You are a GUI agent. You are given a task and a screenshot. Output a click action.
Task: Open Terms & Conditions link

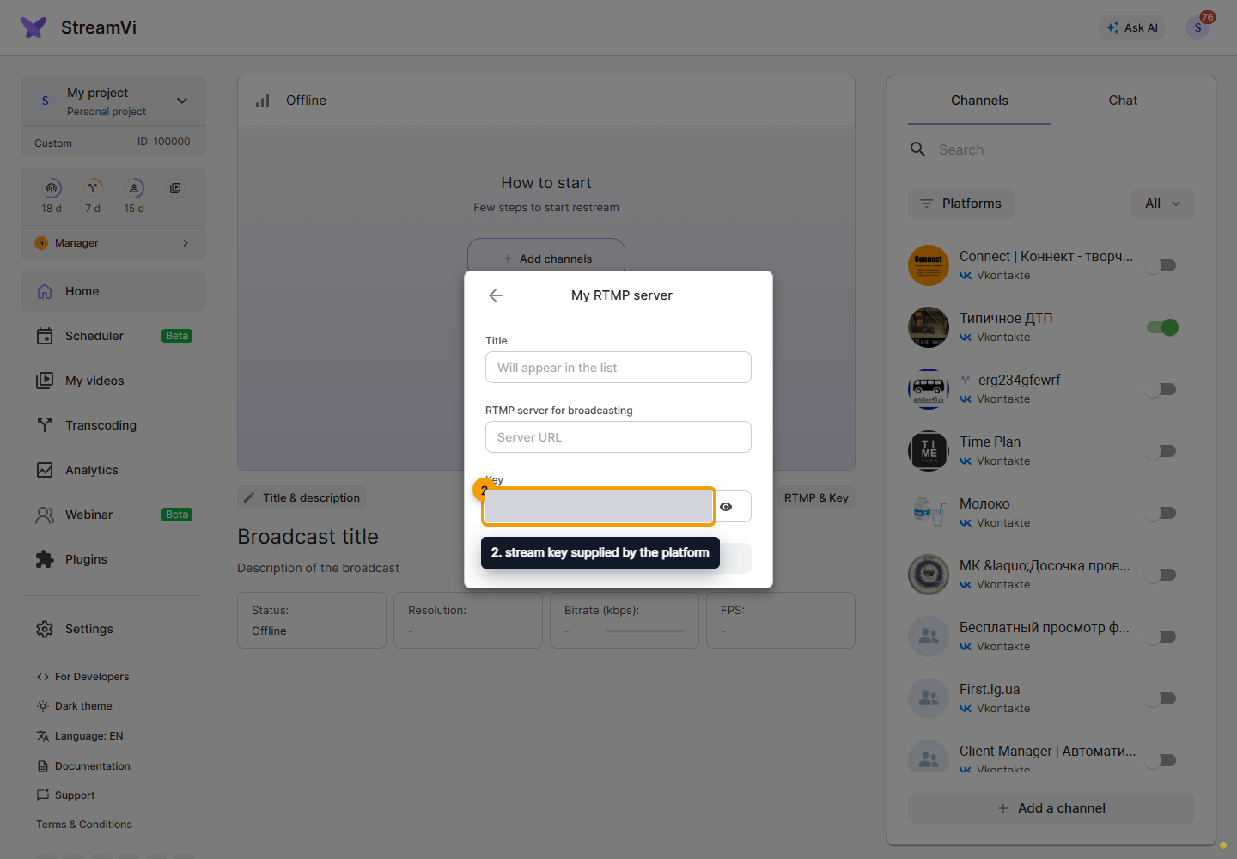[84, 825]
